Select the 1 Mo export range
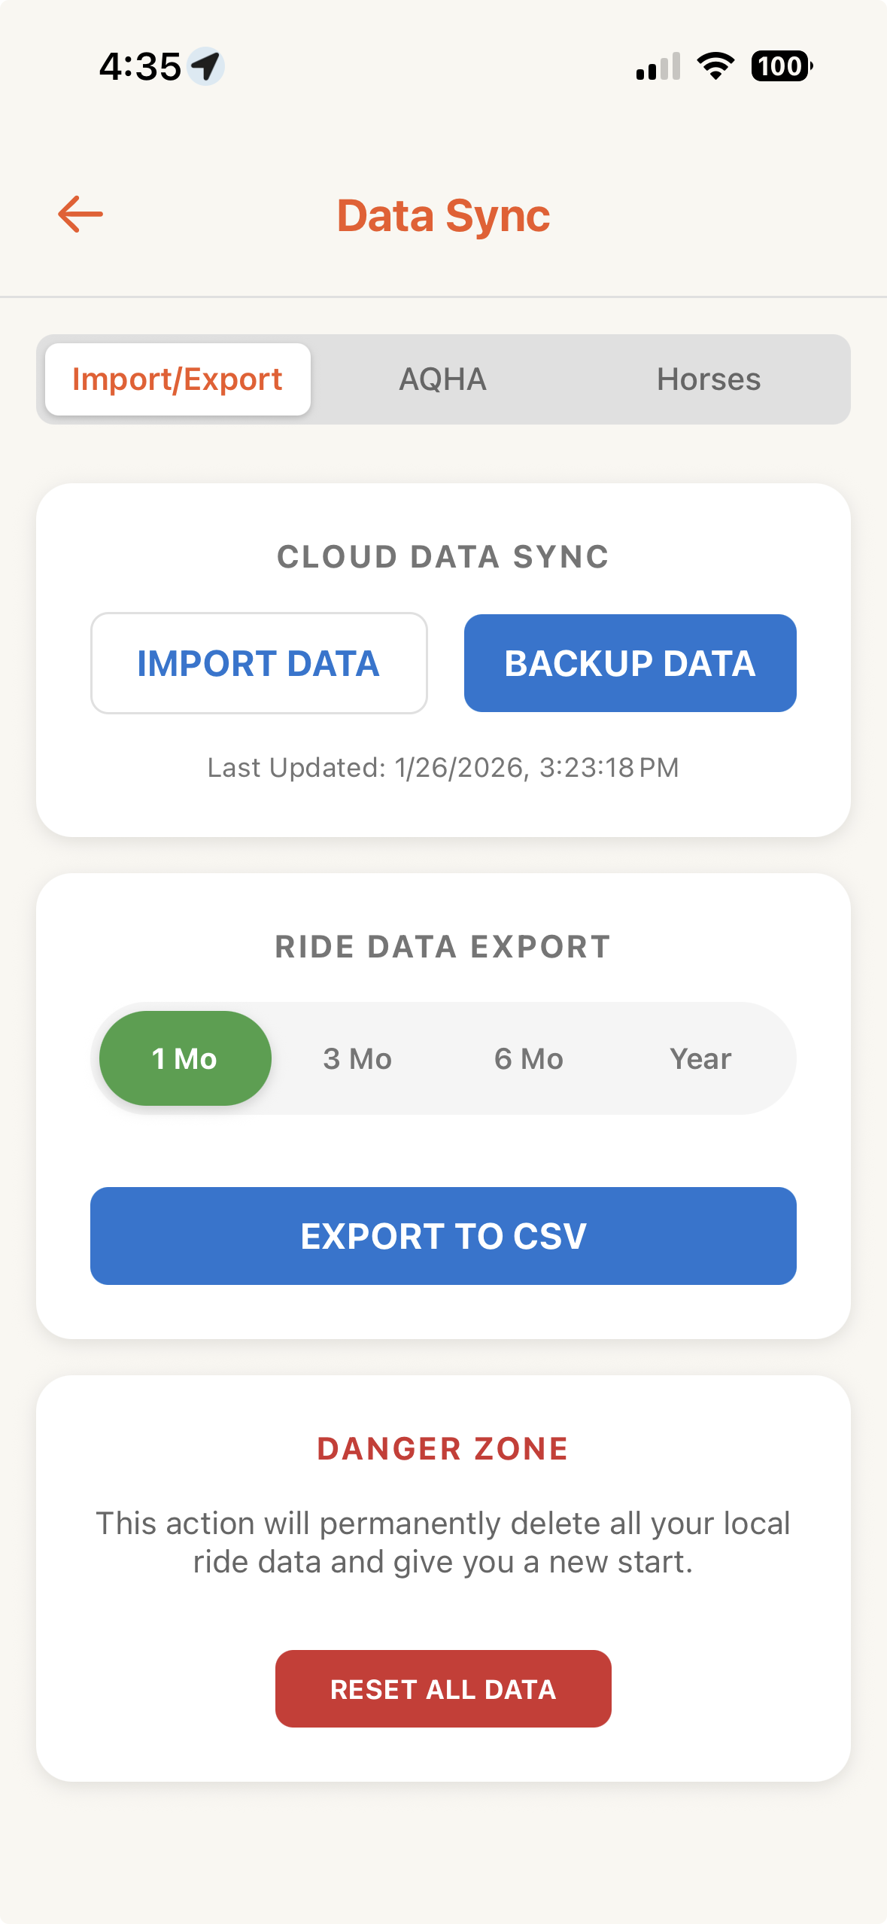The image size is (887, 1924). tap(184, 1058)
